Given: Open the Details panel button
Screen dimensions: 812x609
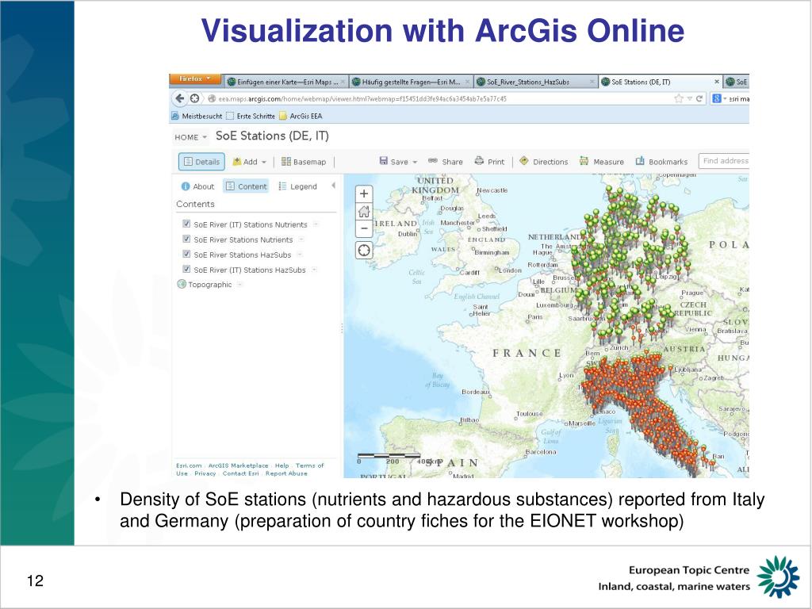Looking at the screenshot, I should click(x=201, y=162).
